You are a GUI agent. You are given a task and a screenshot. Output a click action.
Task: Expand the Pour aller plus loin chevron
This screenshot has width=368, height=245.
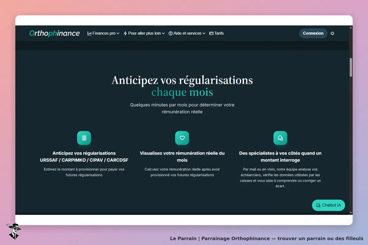point(163,33)
